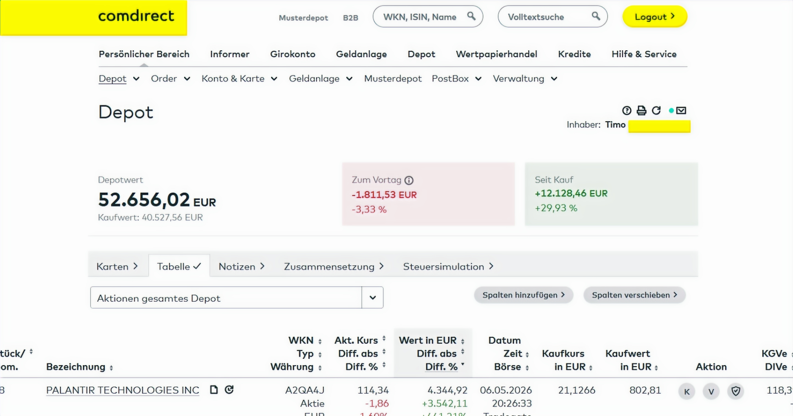Refresh depot data with reload icon

656,110
